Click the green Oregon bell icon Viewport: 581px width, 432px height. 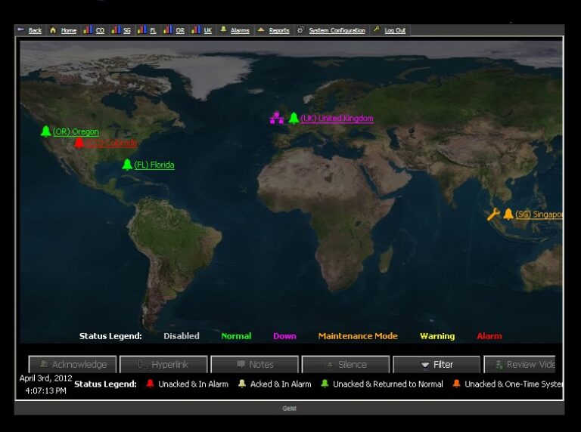45,131
